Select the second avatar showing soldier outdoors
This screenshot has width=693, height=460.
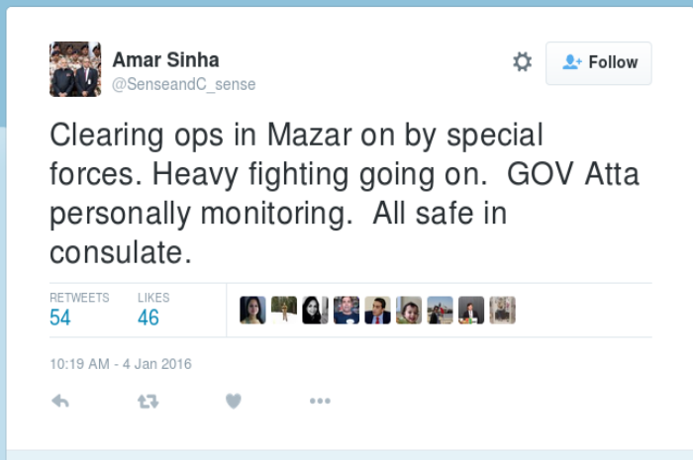pos(284,310)
